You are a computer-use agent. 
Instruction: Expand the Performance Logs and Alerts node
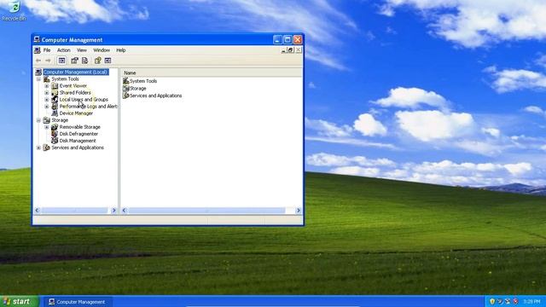click(47, 106)
